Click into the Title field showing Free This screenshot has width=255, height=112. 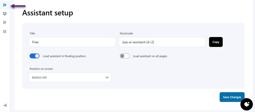tap(72, 42)
